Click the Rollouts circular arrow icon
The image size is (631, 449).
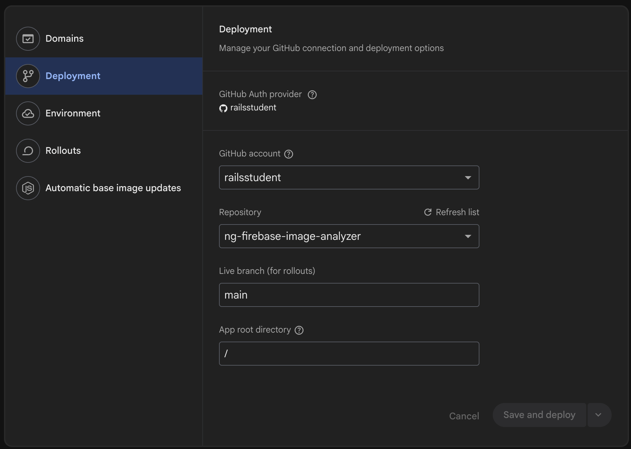pos(28,151)
